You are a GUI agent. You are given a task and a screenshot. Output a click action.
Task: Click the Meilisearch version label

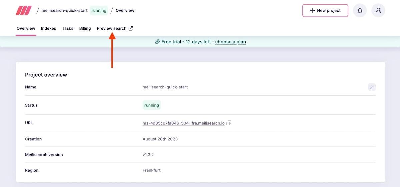[x=44, y=155]
